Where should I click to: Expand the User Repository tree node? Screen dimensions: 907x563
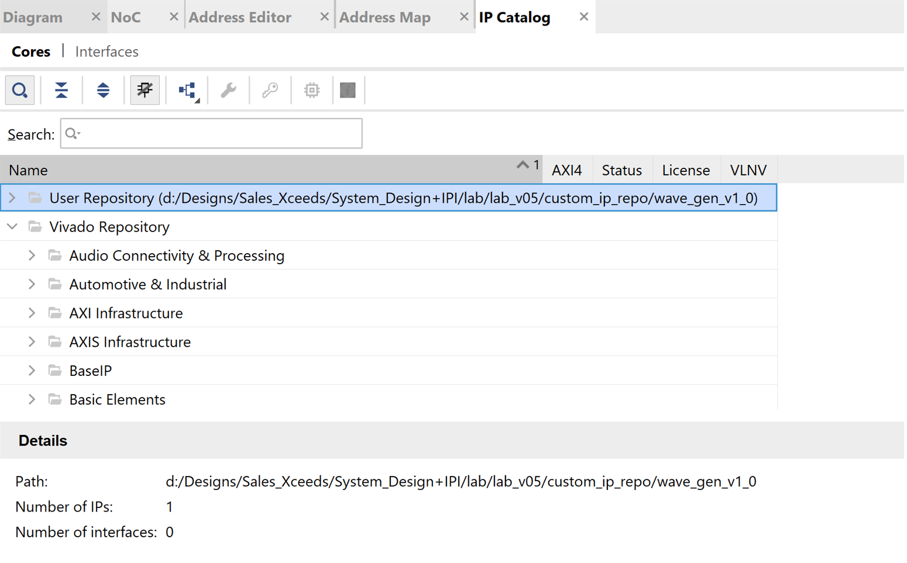tap(12, 198)
